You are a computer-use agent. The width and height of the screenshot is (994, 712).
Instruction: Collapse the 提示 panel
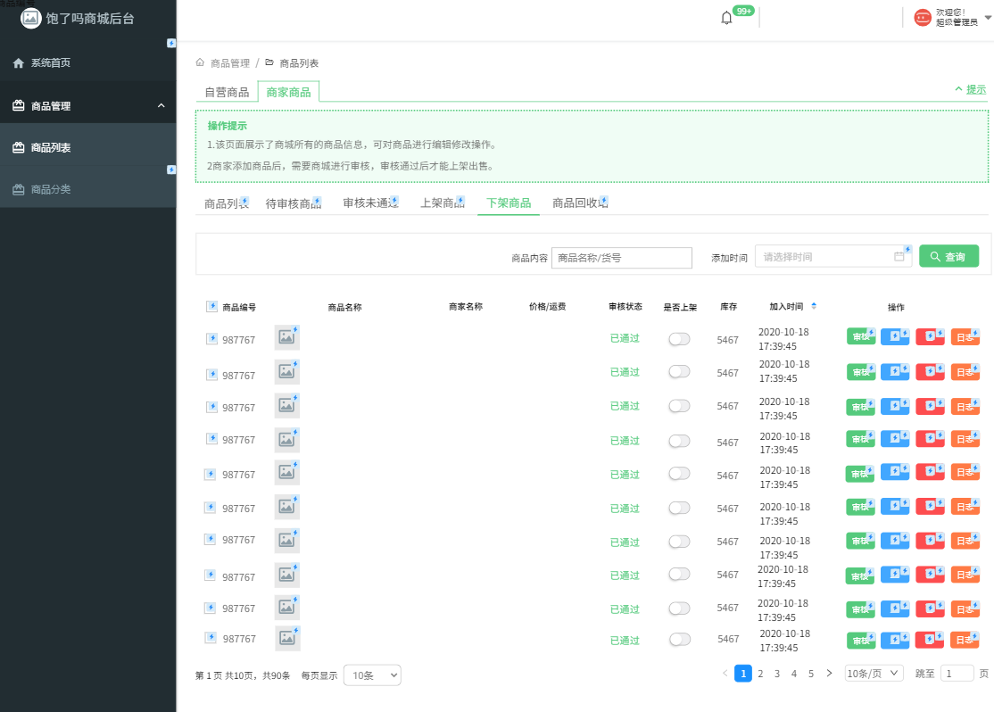click(970, 89)
